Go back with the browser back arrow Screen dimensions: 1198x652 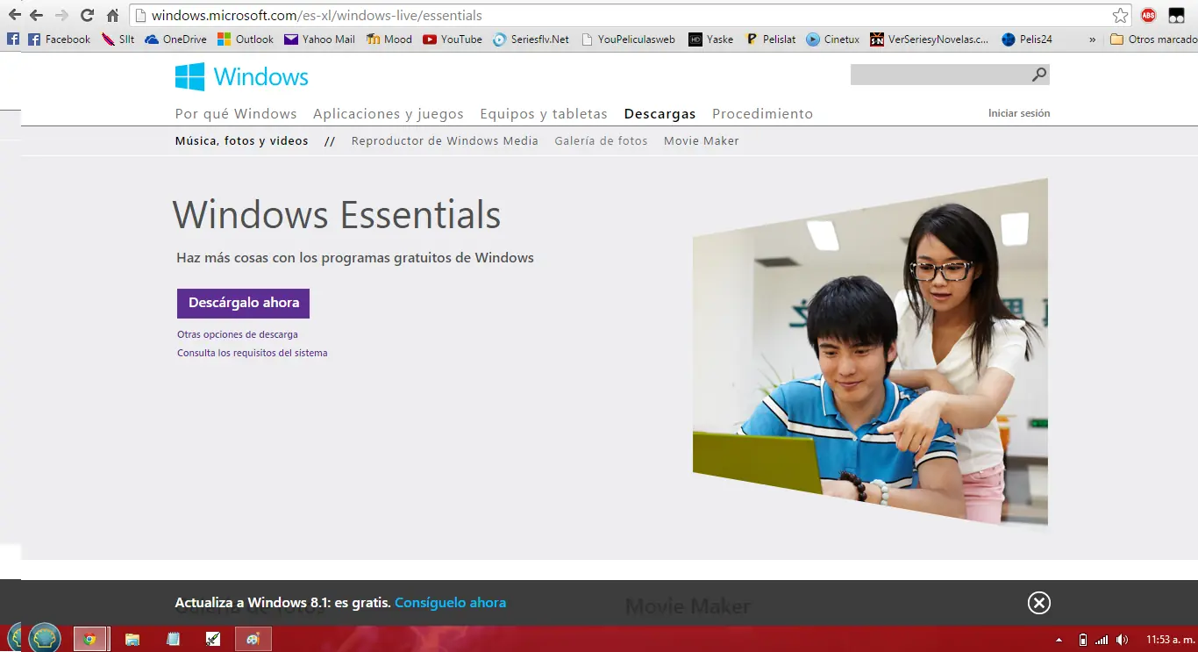click(36, 16)
